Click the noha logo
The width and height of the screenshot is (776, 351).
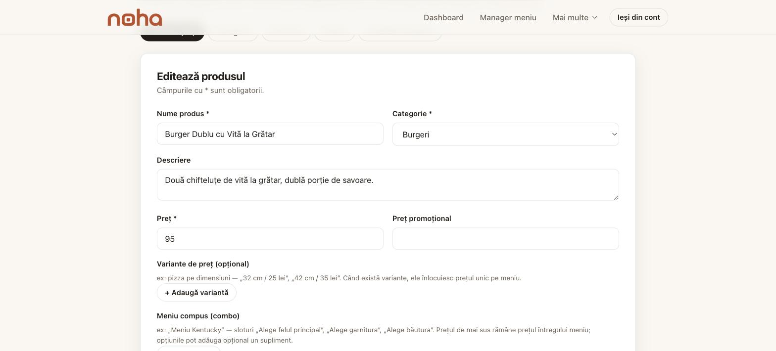(x=135, y=17)
